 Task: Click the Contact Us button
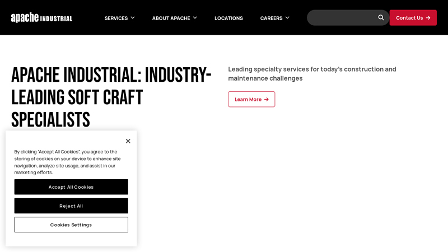413,18
